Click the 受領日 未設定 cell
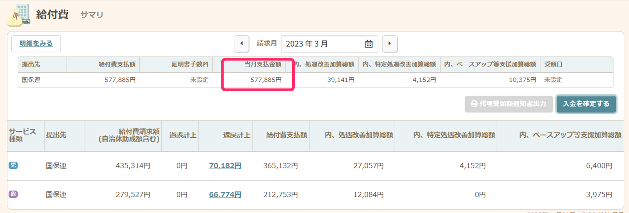The width and height of the screenshot is (629, 213). (x=553, y=80)
